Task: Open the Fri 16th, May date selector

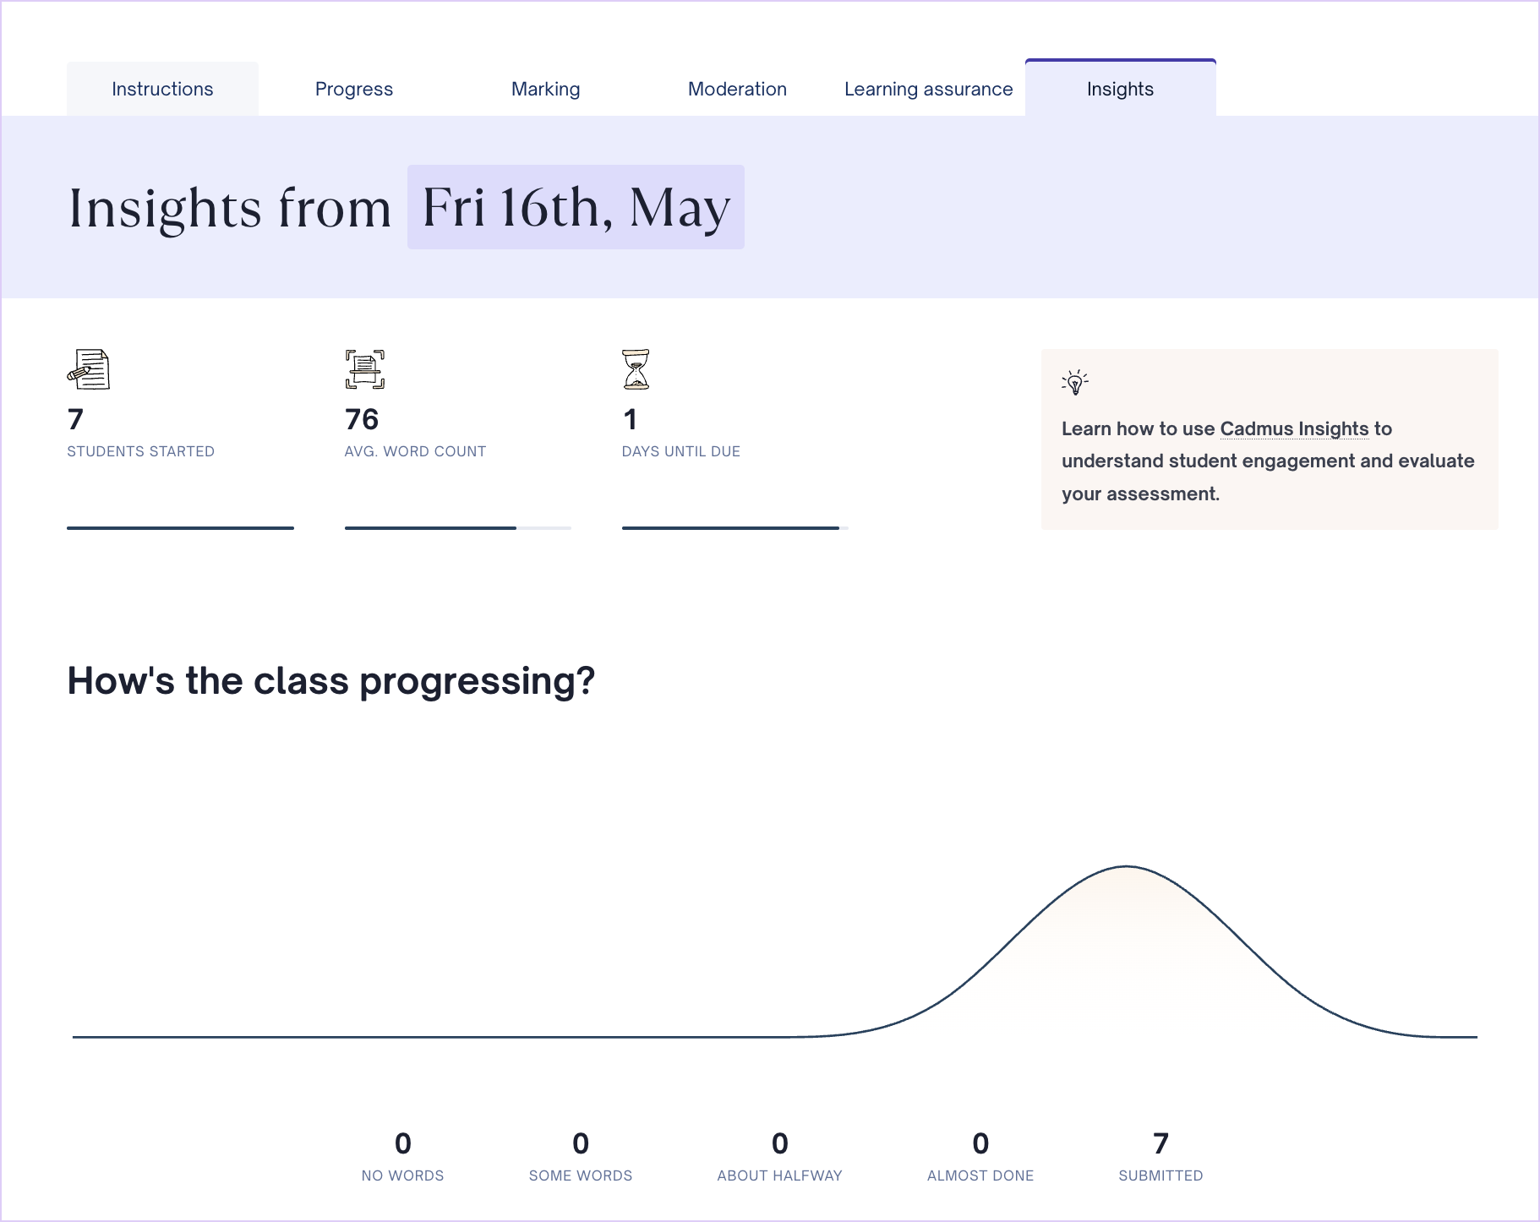Action: click(576, 207)
